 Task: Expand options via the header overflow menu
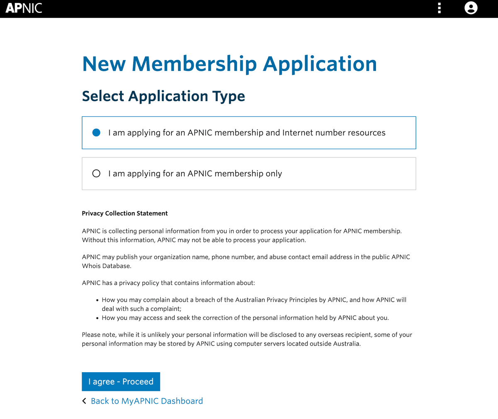[439, 8]
